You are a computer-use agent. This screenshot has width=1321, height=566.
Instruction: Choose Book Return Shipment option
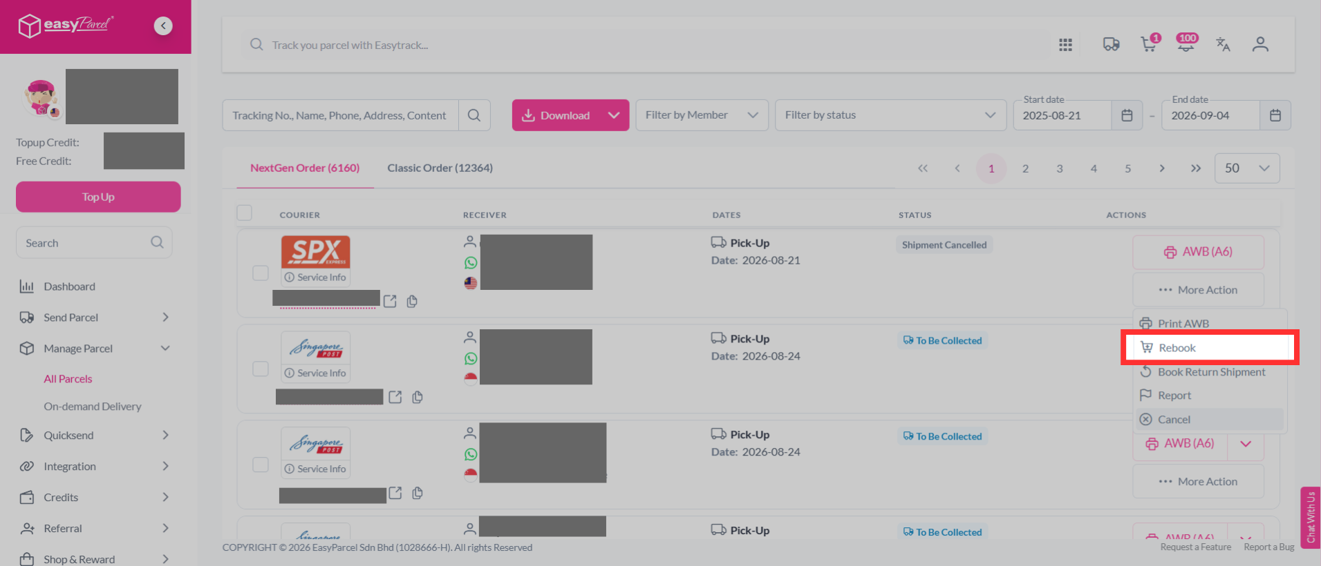(x=1210, y=372)
